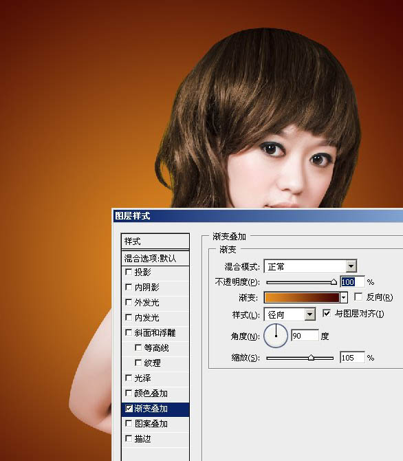The image size is (403, 461).
Task: Uncheck 与图层对齐 align with layer
Action: (x=327, y=313)
